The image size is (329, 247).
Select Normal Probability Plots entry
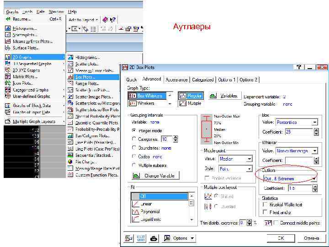93,116
